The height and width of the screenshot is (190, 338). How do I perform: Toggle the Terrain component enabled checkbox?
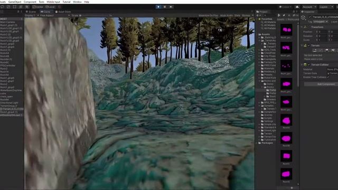coord(309,45)
